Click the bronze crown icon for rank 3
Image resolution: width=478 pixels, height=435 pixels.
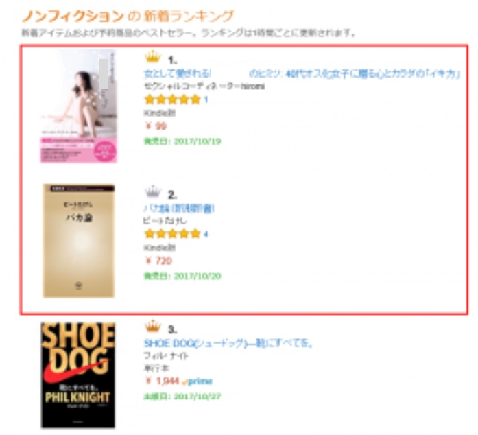tap(152, 326)
